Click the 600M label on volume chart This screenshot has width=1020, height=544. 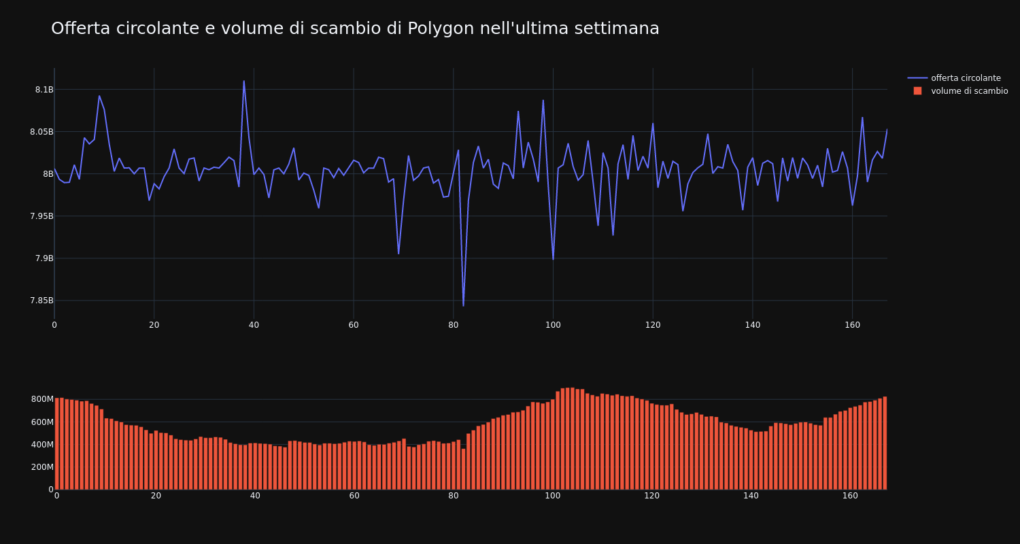tap(41, 422)
